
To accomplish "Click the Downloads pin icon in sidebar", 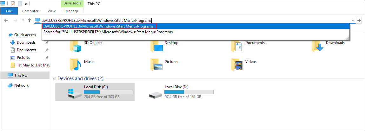I will (x=47, y=42).
